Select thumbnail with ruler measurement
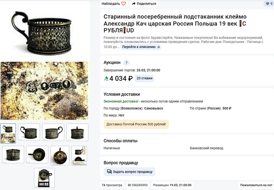Image resolution: width=274 pixels, height=190 pixels. pyautogui.click(x=79, y=156)
